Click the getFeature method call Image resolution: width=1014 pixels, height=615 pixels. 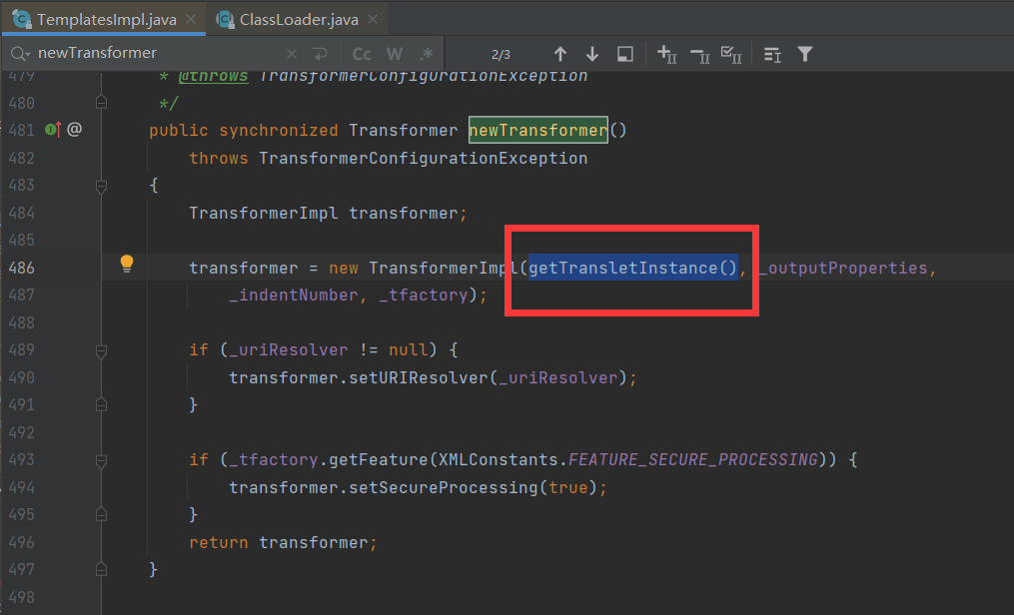tap(379, 460)
